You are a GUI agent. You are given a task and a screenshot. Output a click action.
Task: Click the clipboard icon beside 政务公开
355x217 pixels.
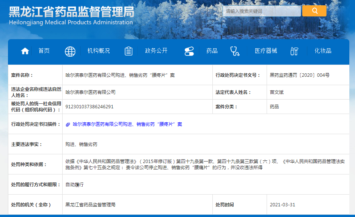pyautogui.click(x=129, y=51)
